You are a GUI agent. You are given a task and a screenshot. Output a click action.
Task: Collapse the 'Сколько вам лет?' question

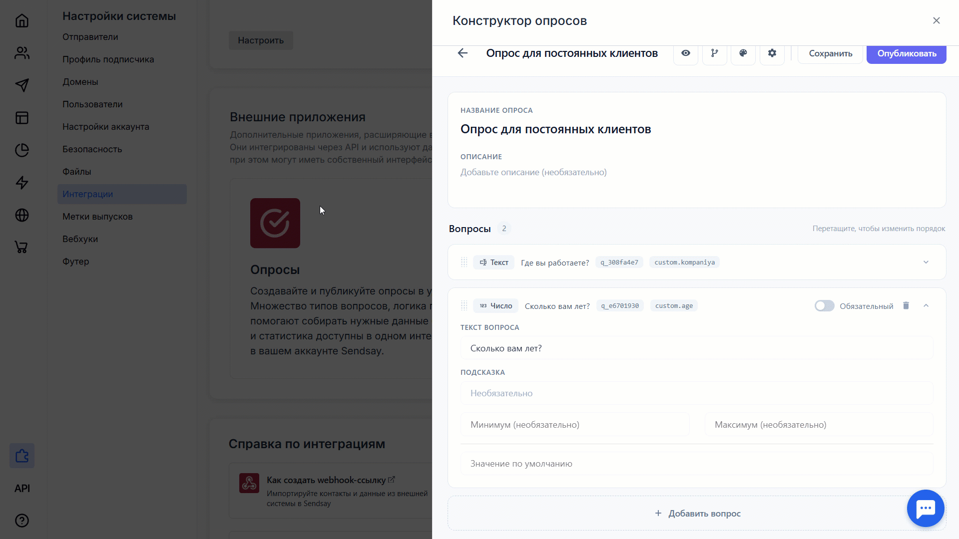(x=926, y=305)
